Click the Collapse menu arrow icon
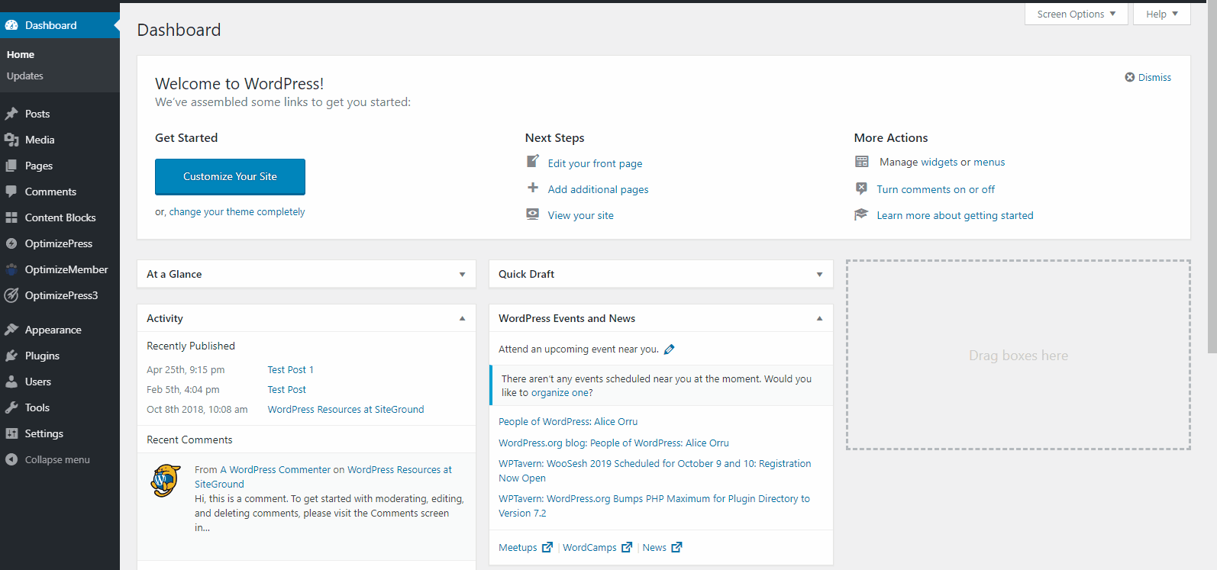 [x=11, y=459]
